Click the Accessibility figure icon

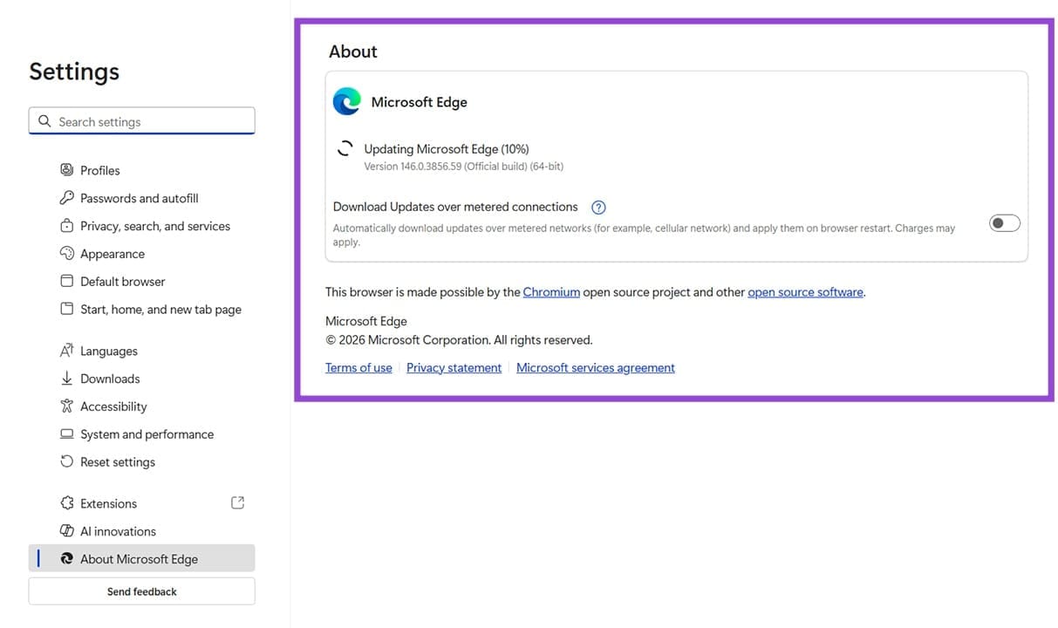tap(67, 406)
